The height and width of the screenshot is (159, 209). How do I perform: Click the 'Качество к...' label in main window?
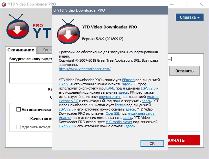pyautogui.click(x=41, y=119)
